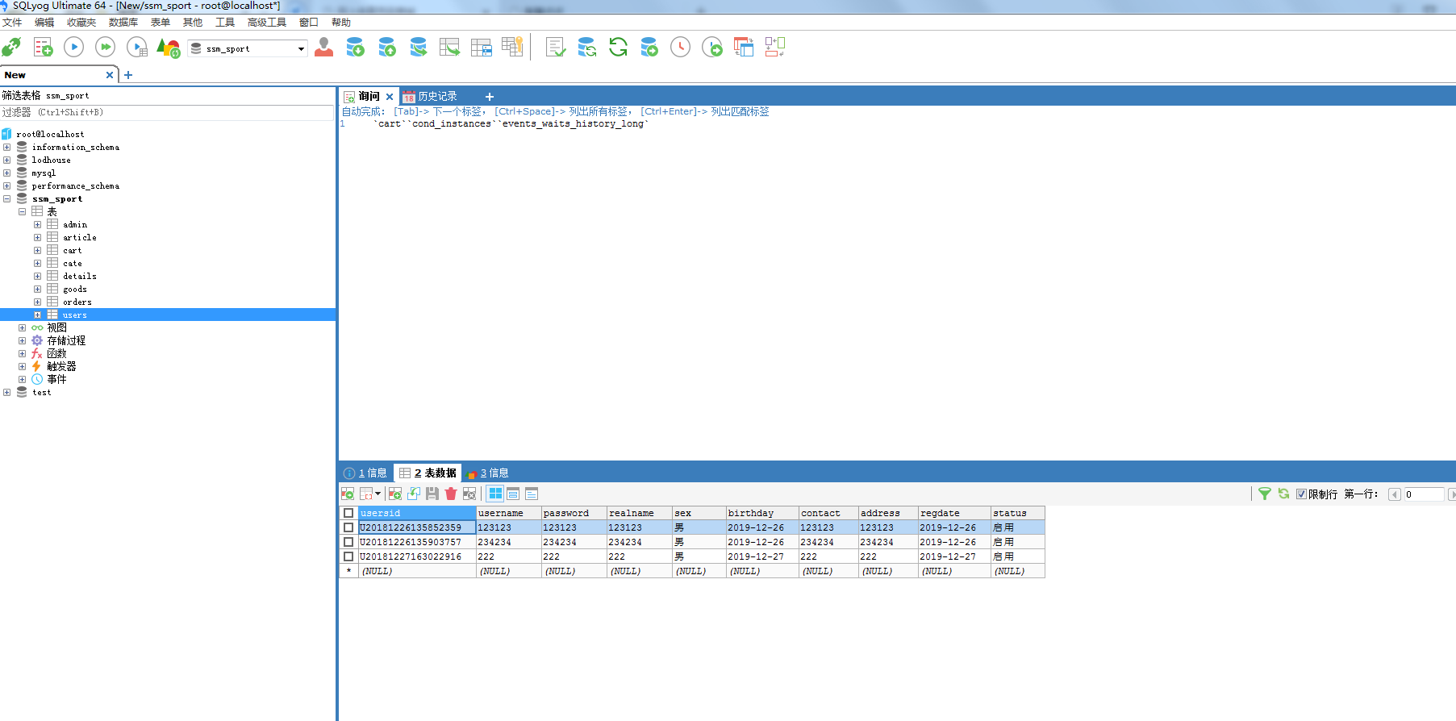Collapse the ssm_sport database node
This screenshot has width=1456, height=721.
[x=6, y=198]
